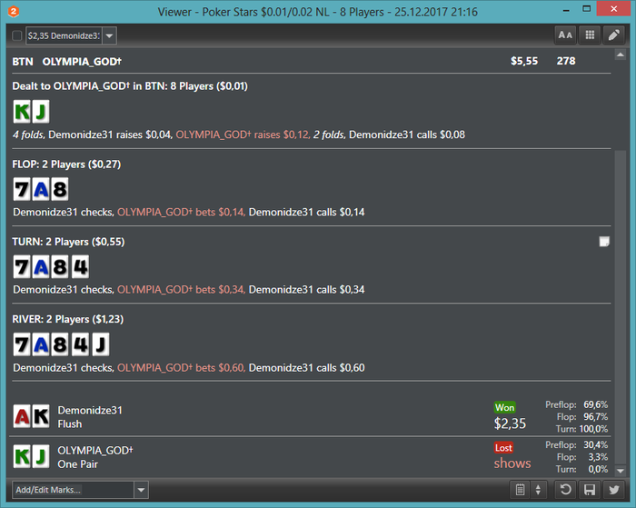The height and width of the screenshot is (508, 636).
Task: Click the J card on the river board
Action: [100, 345]
